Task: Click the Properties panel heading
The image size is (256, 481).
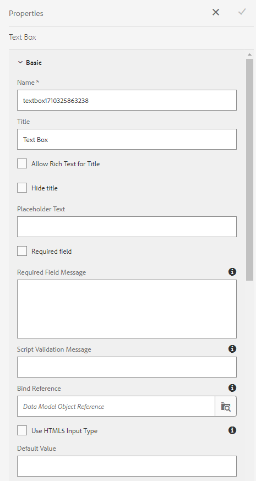Action: click(x=26, y=13)
